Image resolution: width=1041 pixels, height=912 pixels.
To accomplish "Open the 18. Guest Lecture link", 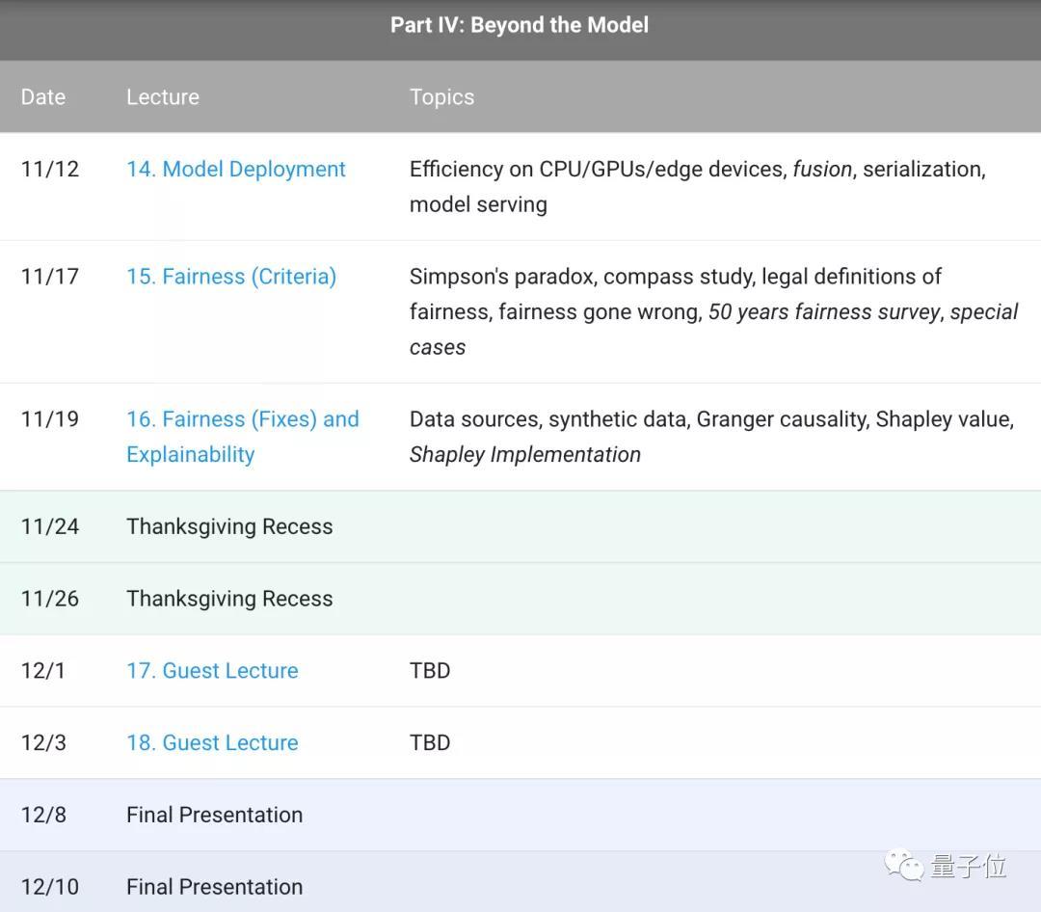I will pyautogui.click(x=212, y=742).
